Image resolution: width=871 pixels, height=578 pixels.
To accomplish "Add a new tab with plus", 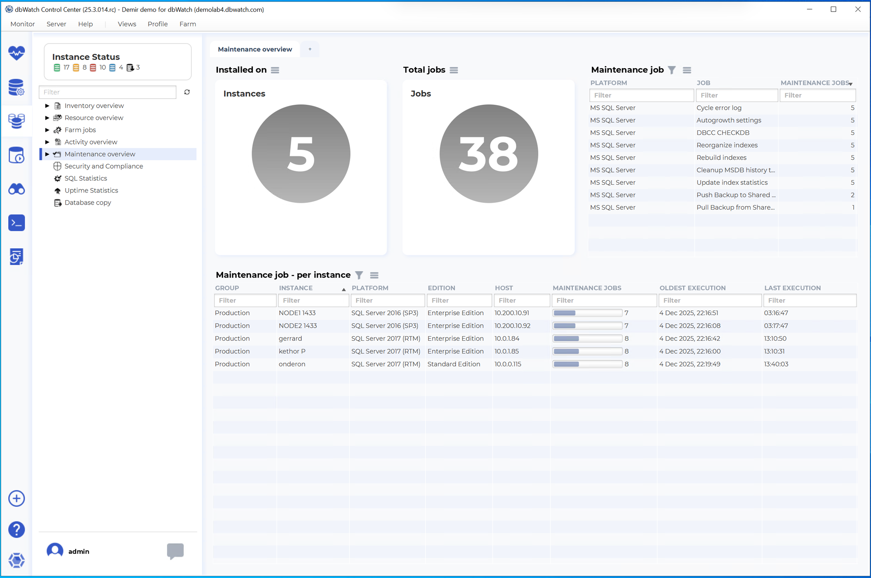I will (310, 49).
